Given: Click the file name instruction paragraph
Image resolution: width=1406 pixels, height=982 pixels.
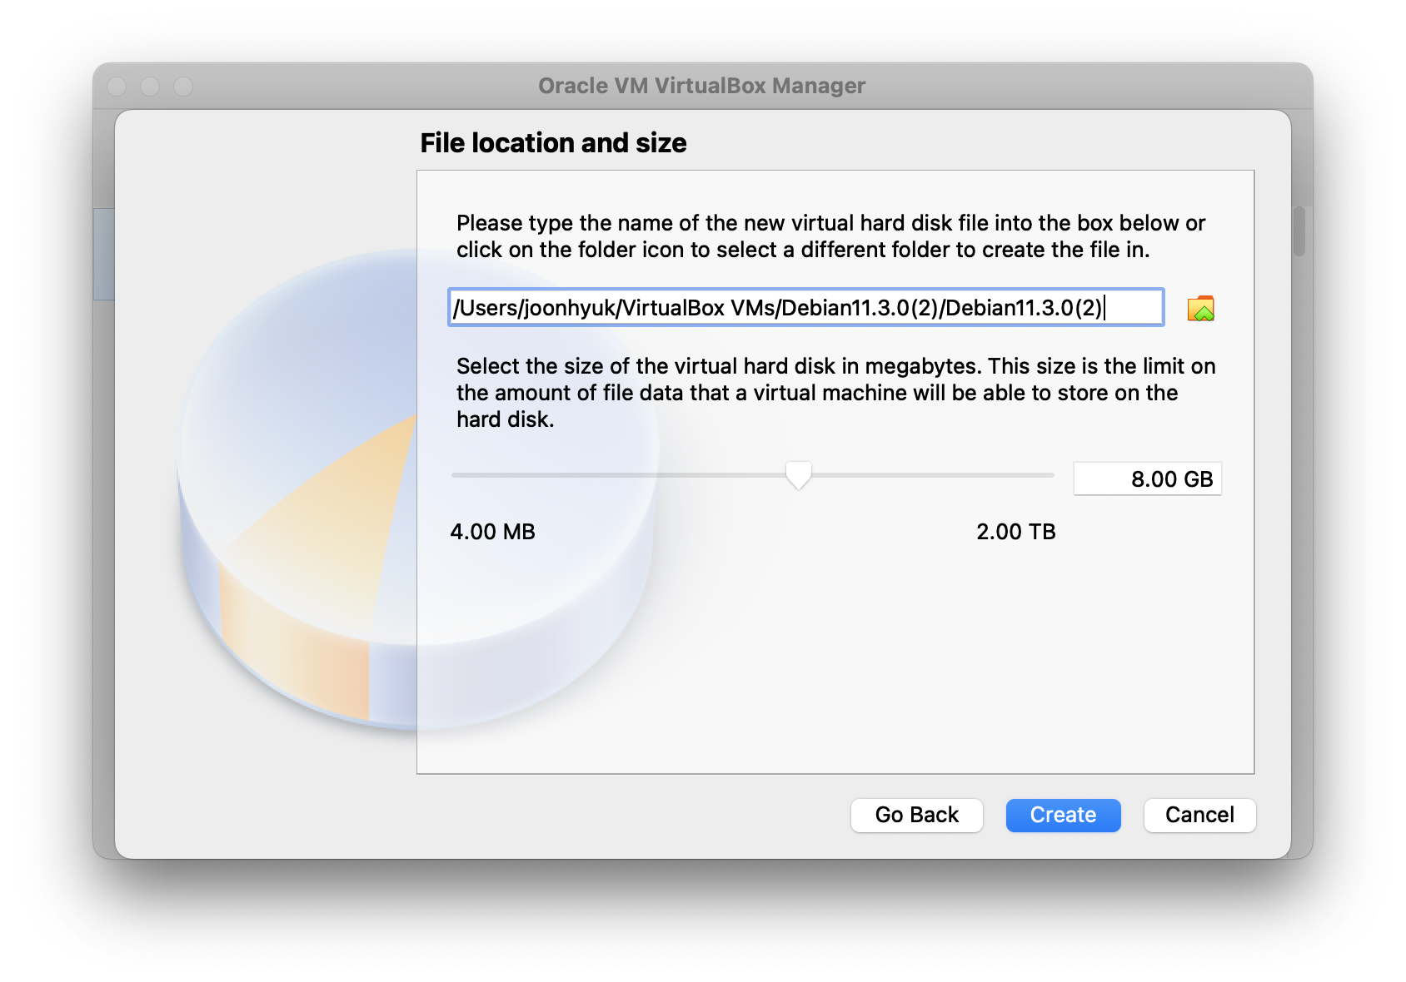Looking at the screenshot, I should click(x=830, y=236).
